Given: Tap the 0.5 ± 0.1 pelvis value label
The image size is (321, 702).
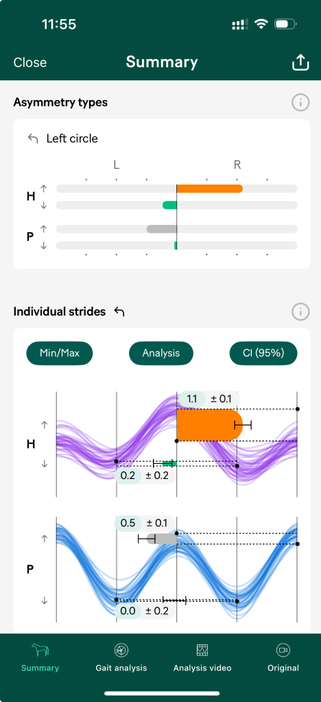Looking at the screenshot, I should (145, 523).
